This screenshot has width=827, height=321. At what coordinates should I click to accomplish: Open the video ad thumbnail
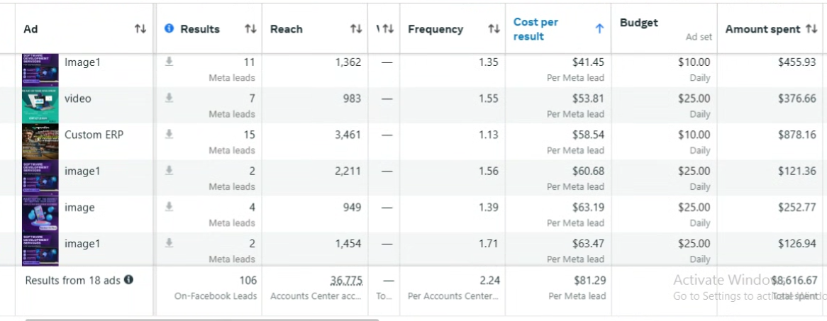pos(40,105)
